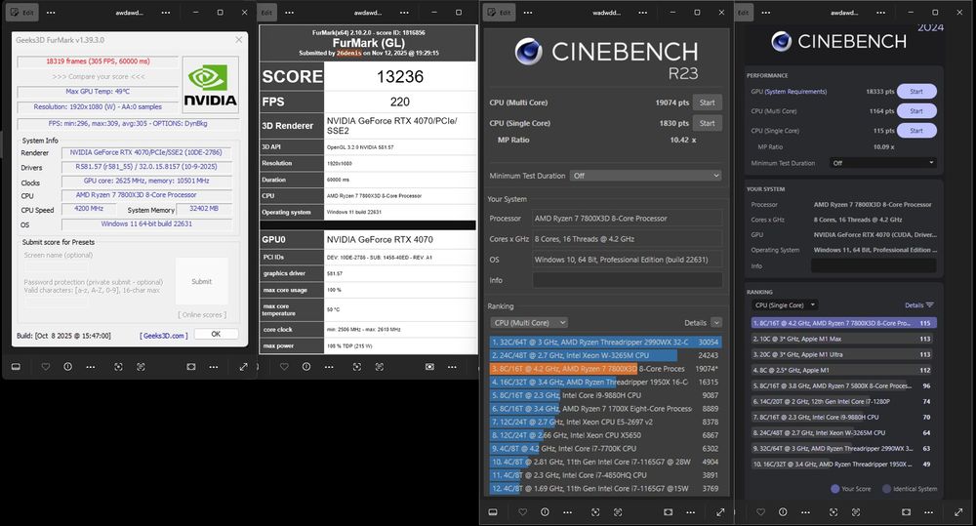Click Start for GPU test in Cinebench 2024
This screenshot has height=526, width=976.
pyautogui.click(x=916, y=92)
